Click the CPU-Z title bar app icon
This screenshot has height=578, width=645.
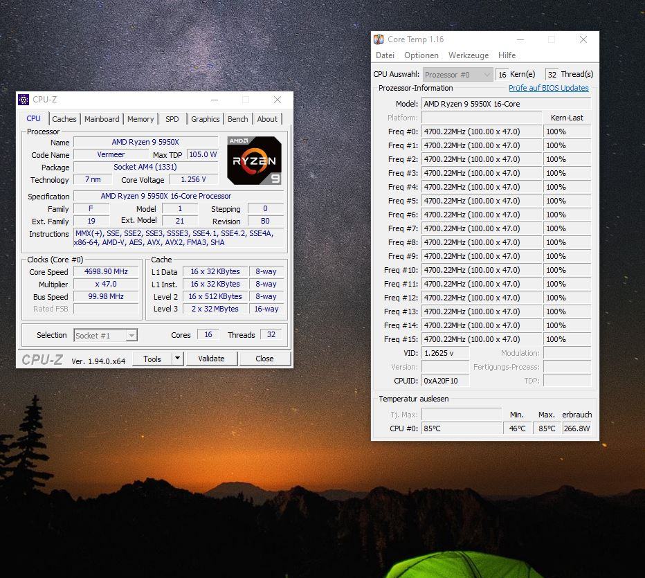click(x=24, y=100)
